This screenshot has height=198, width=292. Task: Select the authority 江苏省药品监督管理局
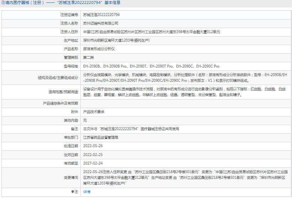101,138
